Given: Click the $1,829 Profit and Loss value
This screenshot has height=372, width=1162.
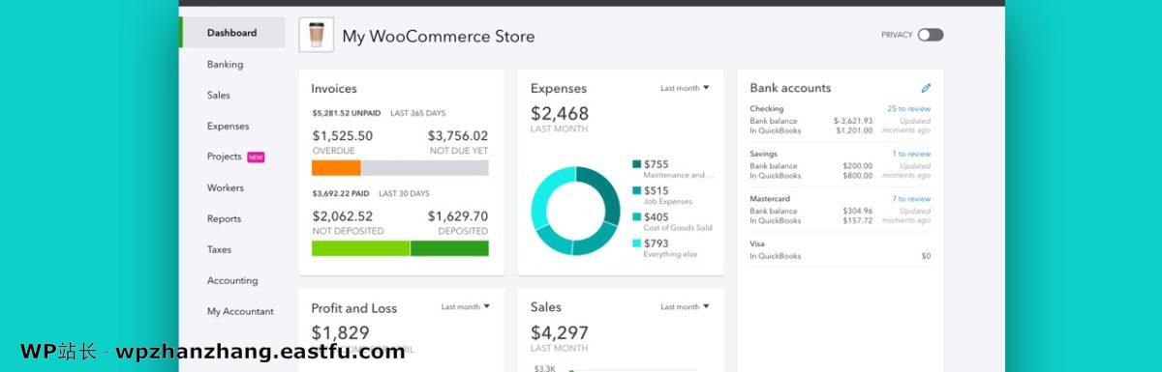Looking at the screenshot, I should click(x=340, y=333).
